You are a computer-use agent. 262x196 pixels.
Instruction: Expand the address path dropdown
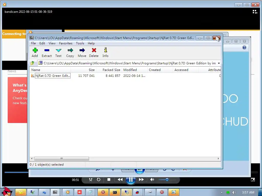pos(219,63)
